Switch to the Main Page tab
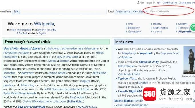Viewport: 195px width, 108px height. 5,11
